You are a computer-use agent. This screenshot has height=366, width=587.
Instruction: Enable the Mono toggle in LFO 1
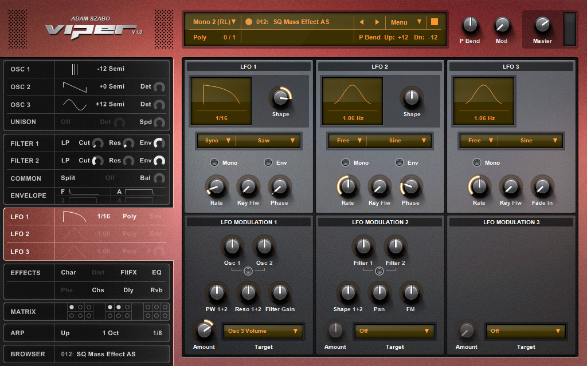(x=214, y=162)
